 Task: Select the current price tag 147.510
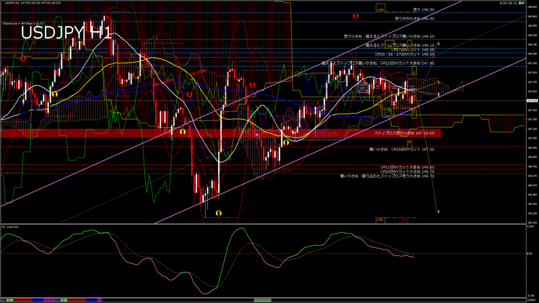click(531, 100)
